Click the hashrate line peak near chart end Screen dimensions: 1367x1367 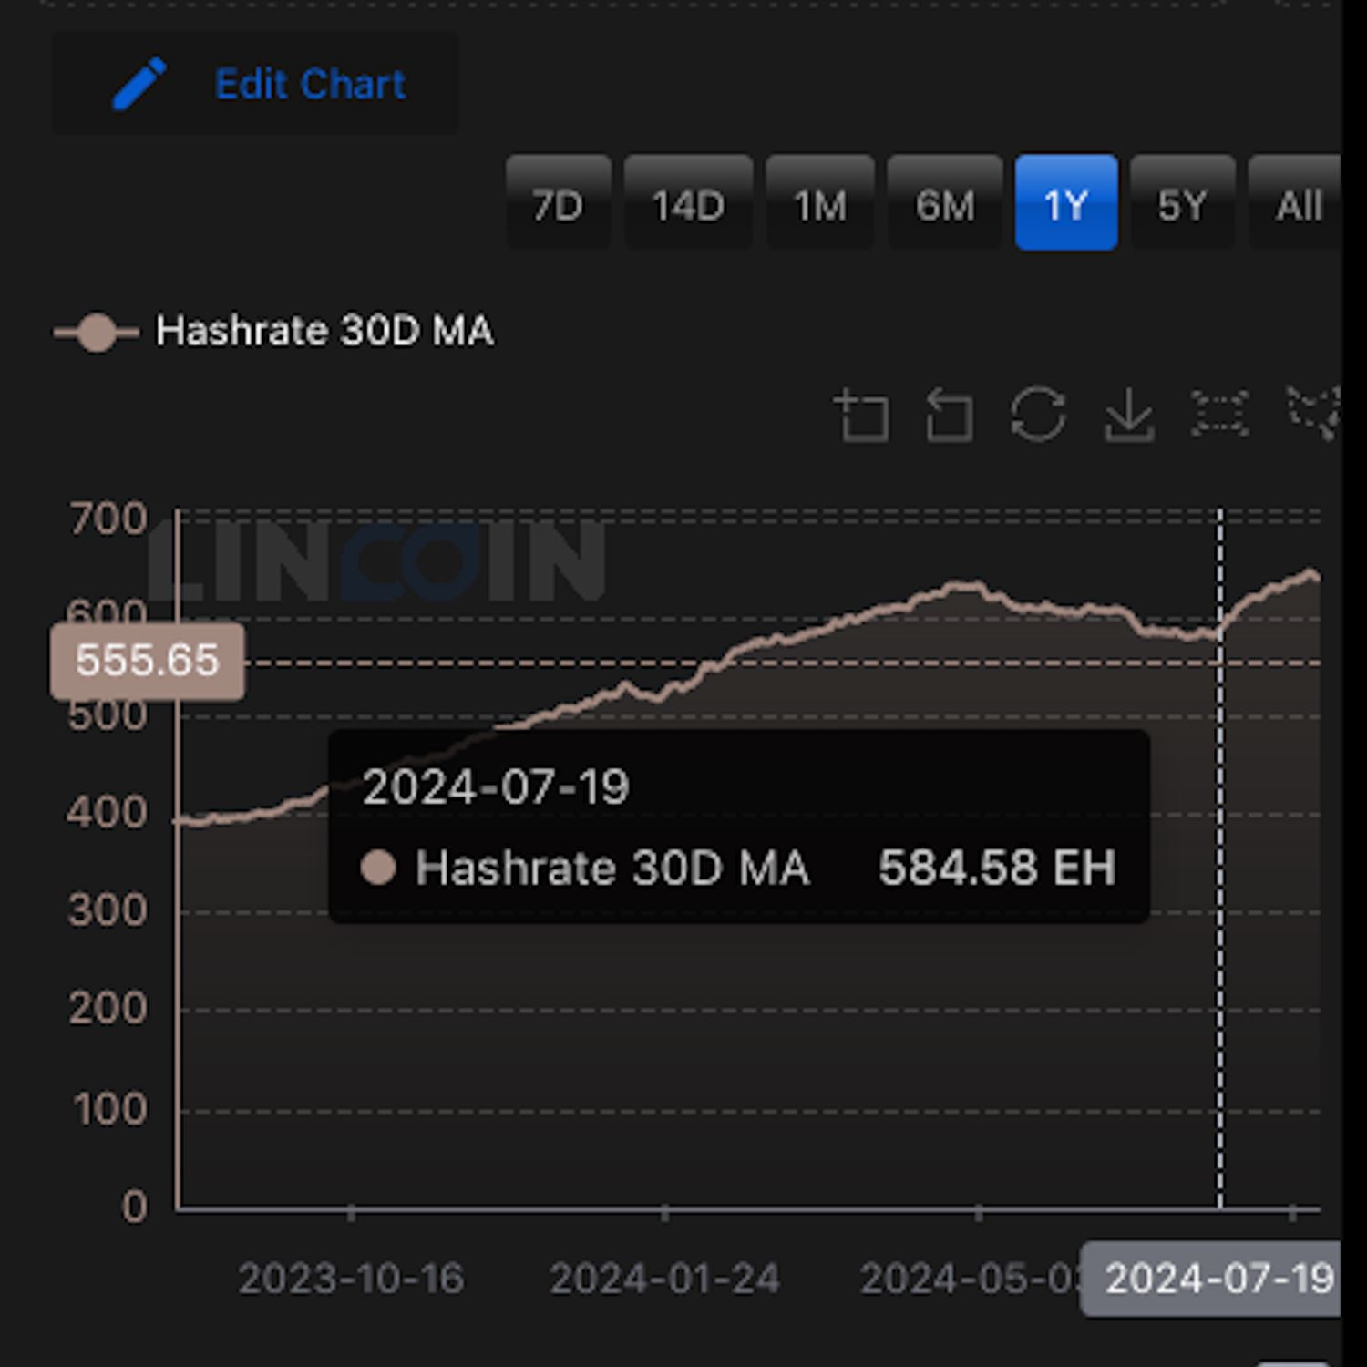pyautogui.click(x=1310, y=573)
